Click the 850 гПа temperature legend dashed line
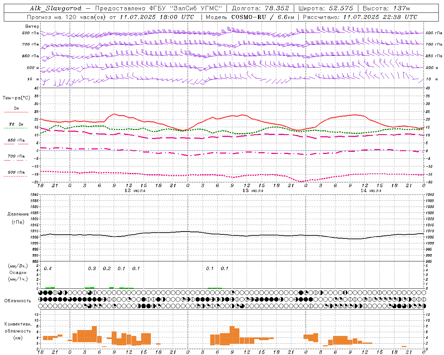The width and height of the screenshot is (444, 355). click(16, 144)
